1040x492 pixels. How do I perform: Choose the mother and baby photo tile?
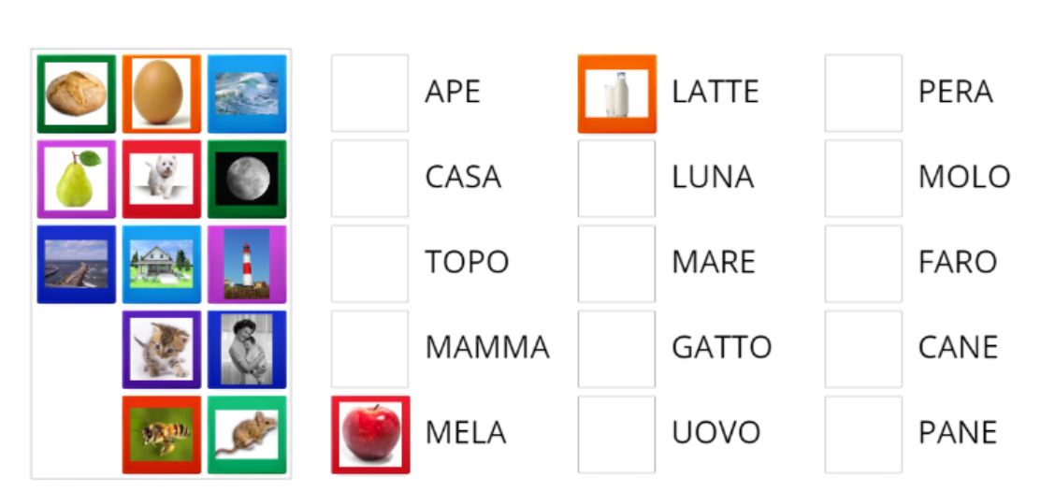tap(247, 350)
